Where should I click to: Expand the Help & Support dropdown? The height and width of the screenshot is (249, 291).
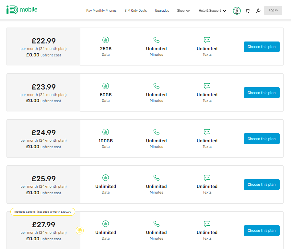coord(213,11)
